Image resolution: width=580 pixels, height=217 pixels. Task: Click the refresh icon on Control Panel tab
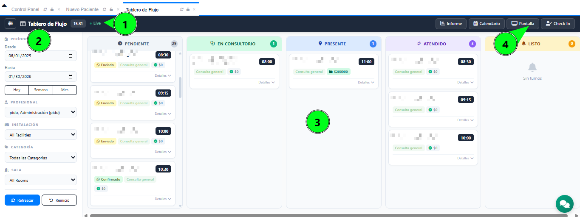pos(45,9)
